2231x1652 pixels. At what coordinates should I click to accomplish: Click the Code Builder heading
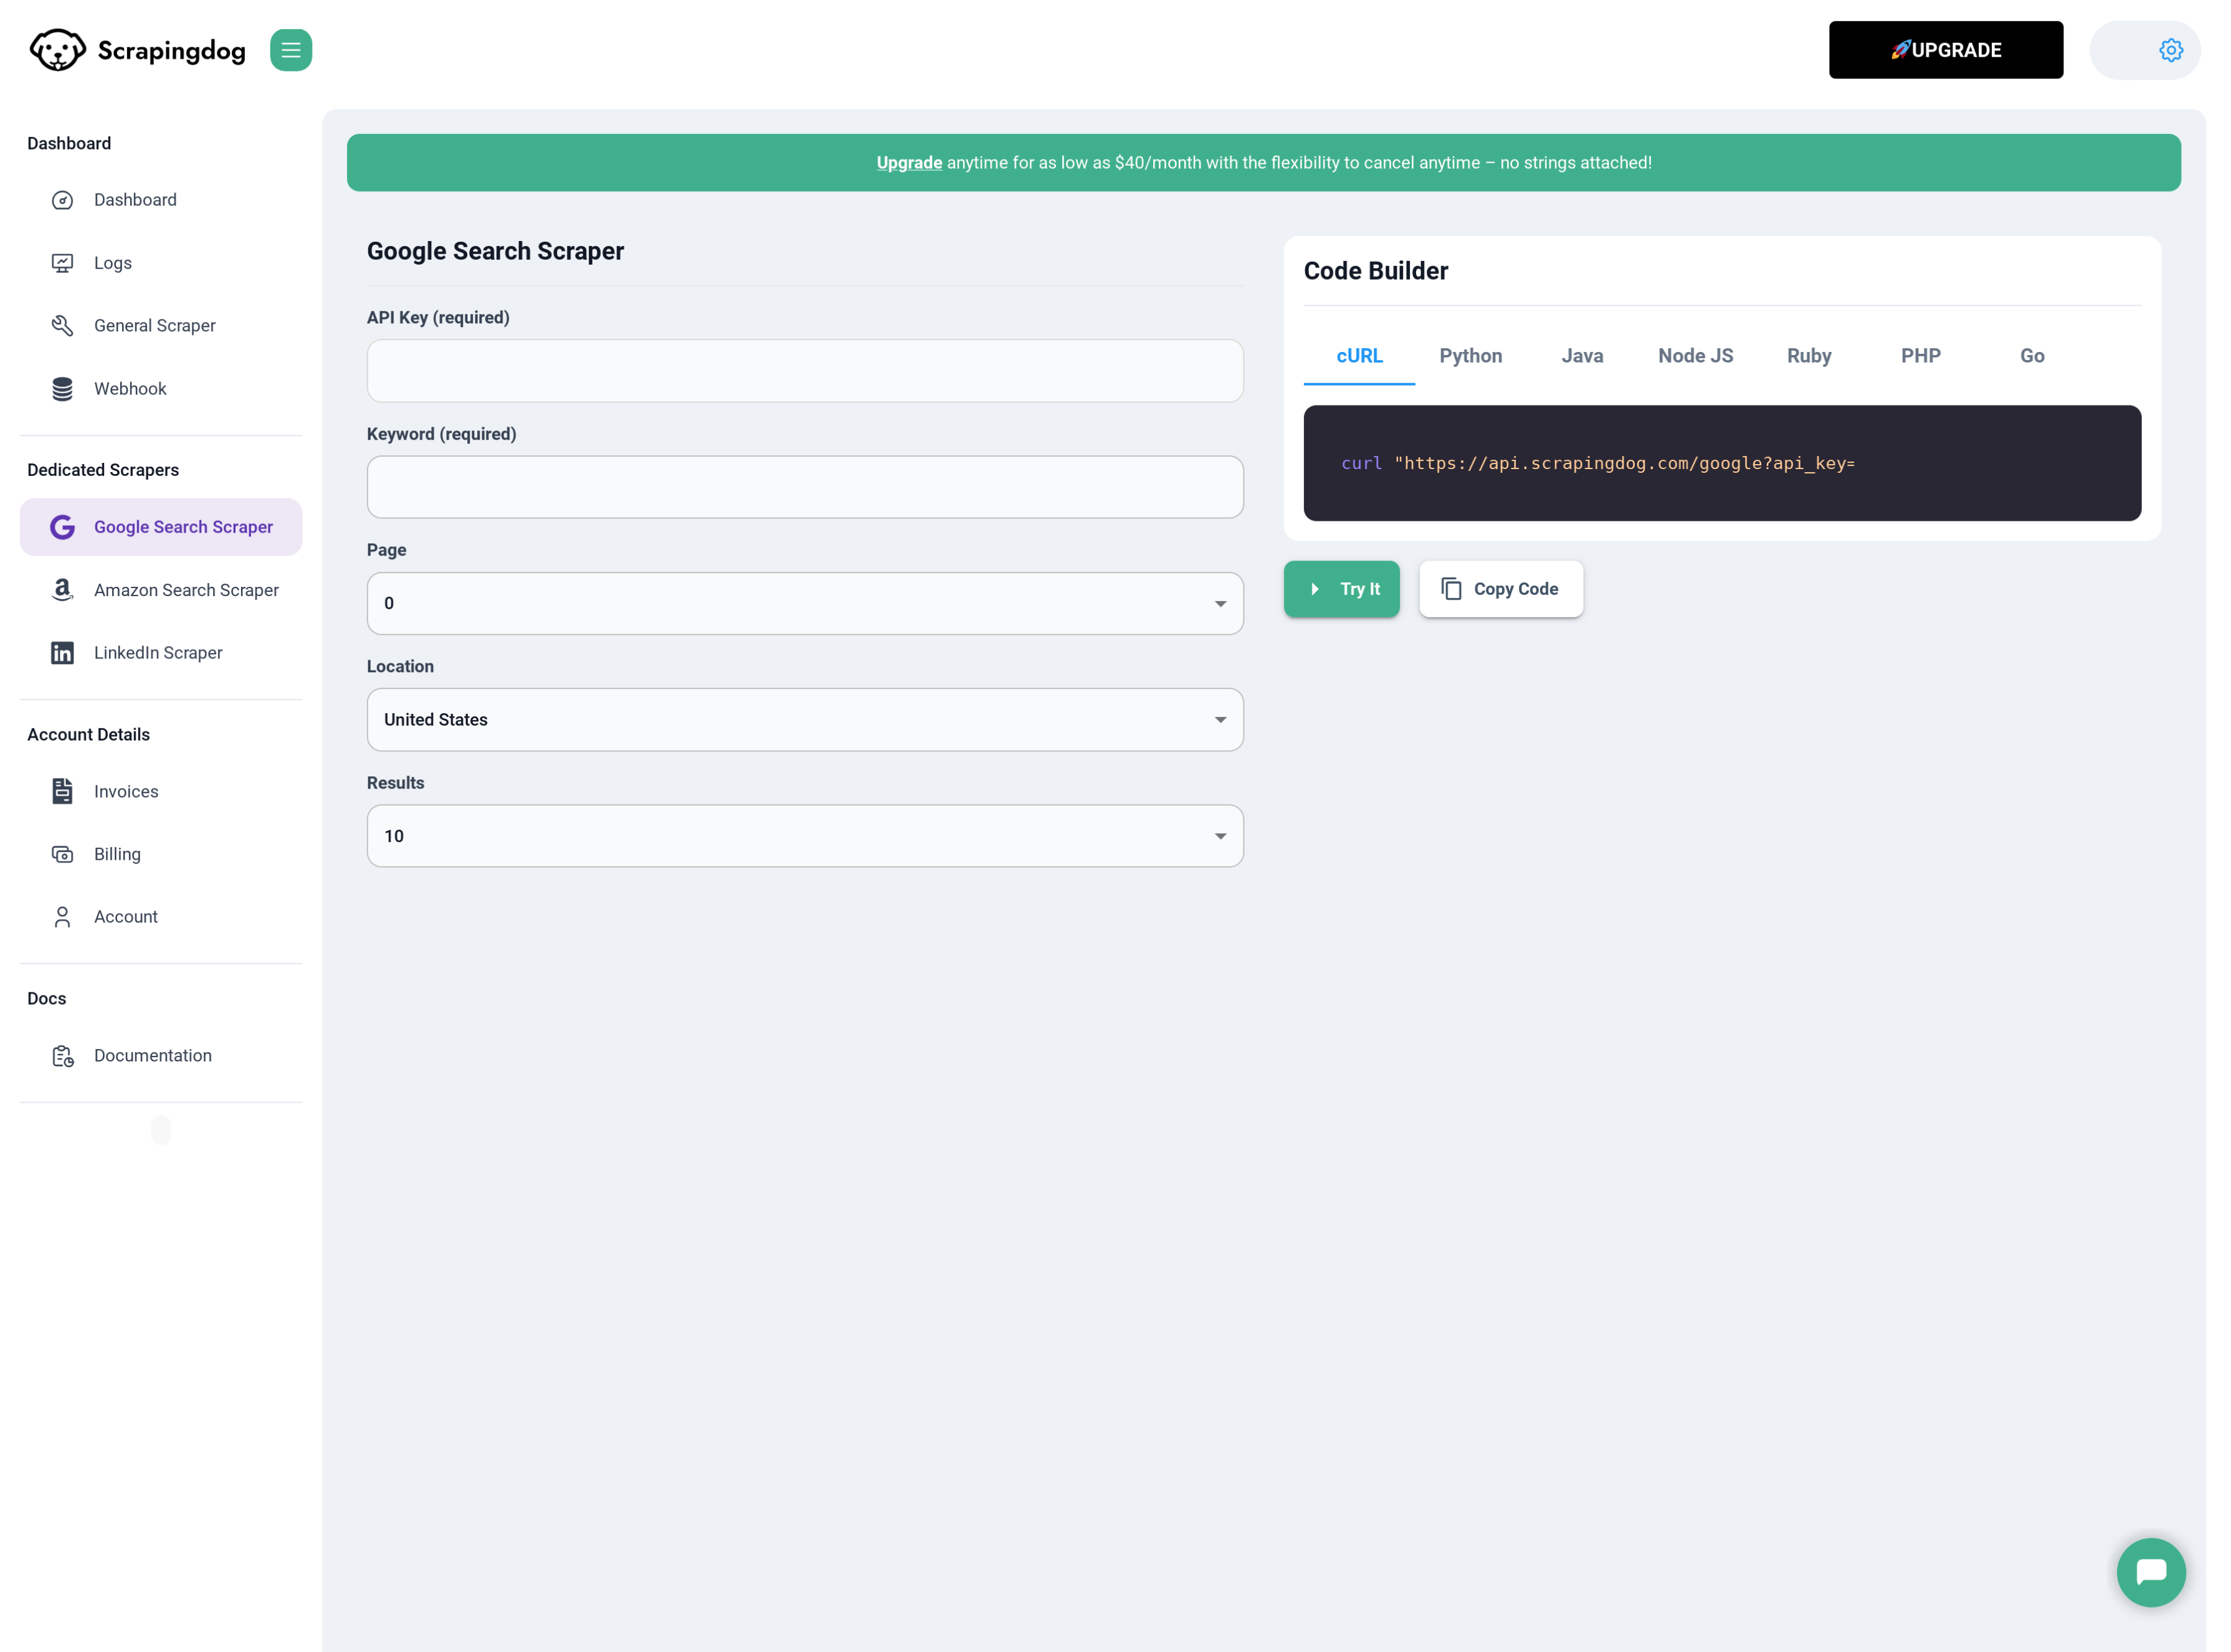point(1375,271)
